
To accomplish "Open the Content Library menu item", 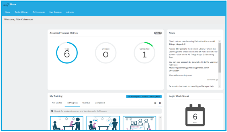I will click(x=21, y=12).
